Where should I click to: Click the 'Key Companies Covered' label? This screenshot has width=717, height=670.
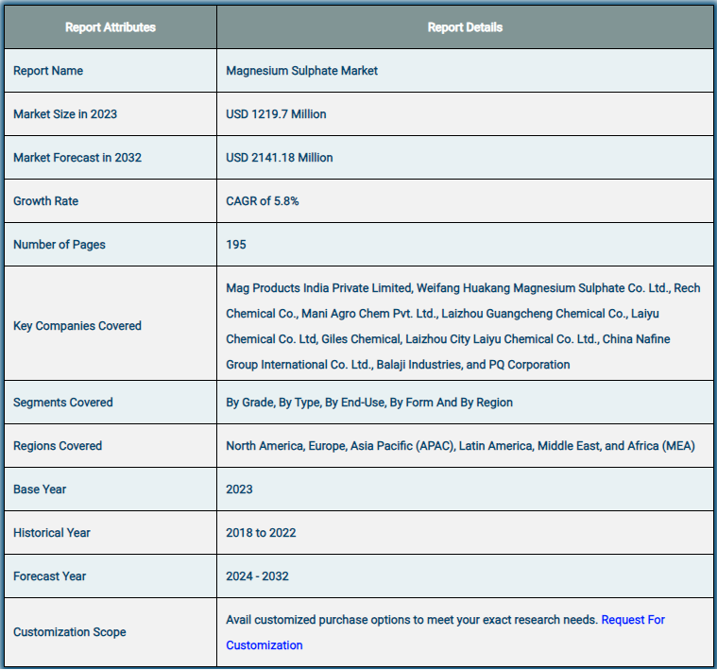77,326
